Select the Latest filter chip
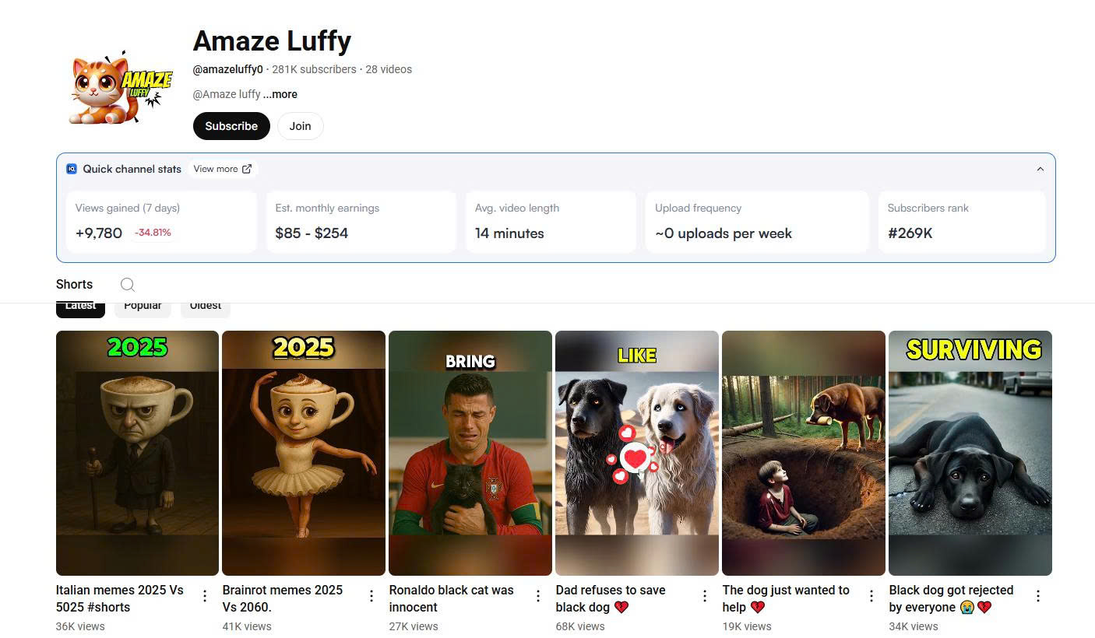The width and height of the screenshot is (1095, 638). 80,307
